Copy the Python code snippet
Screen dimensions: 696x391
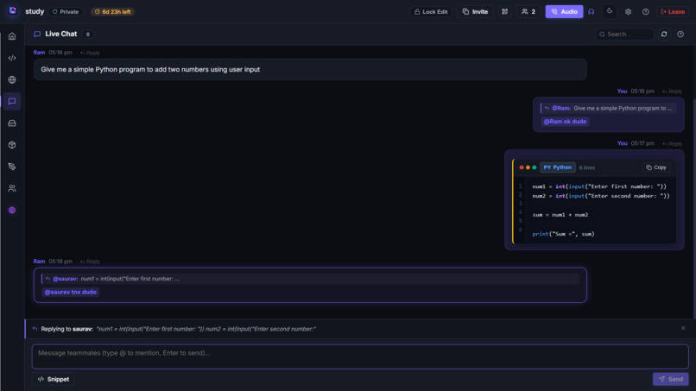(656, 167)
